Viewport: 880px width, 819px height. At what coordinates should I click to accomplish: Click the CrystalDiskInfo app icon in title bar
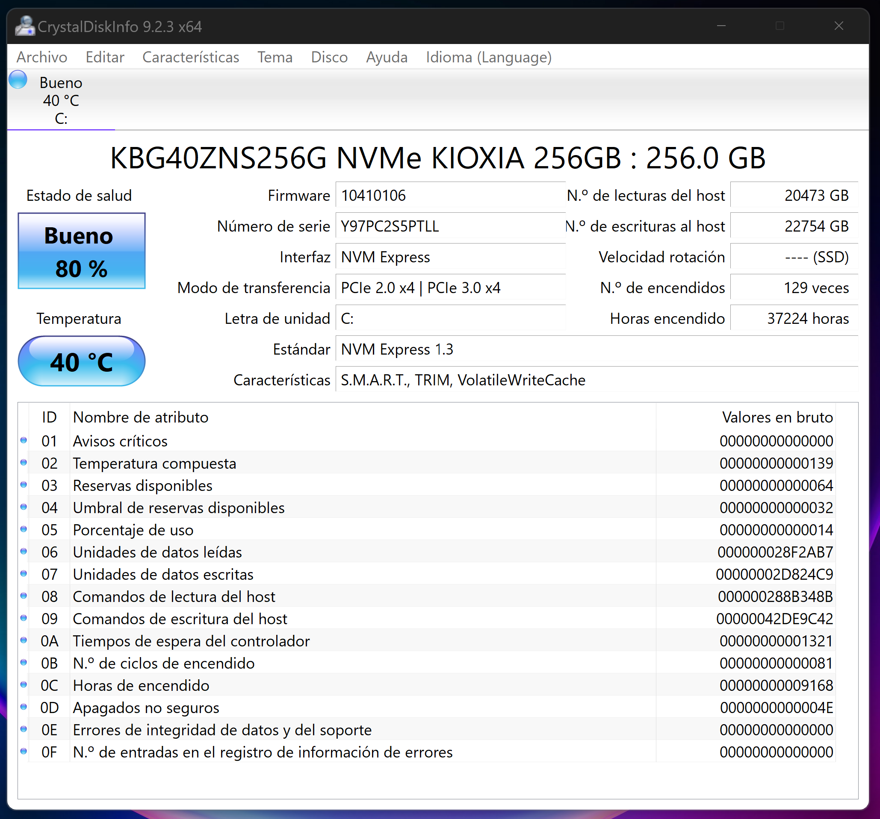25,26
